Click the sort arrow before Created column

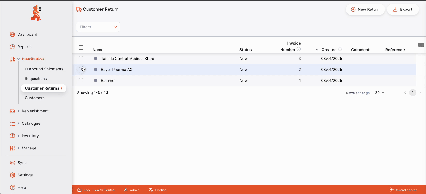click(317, 50)
